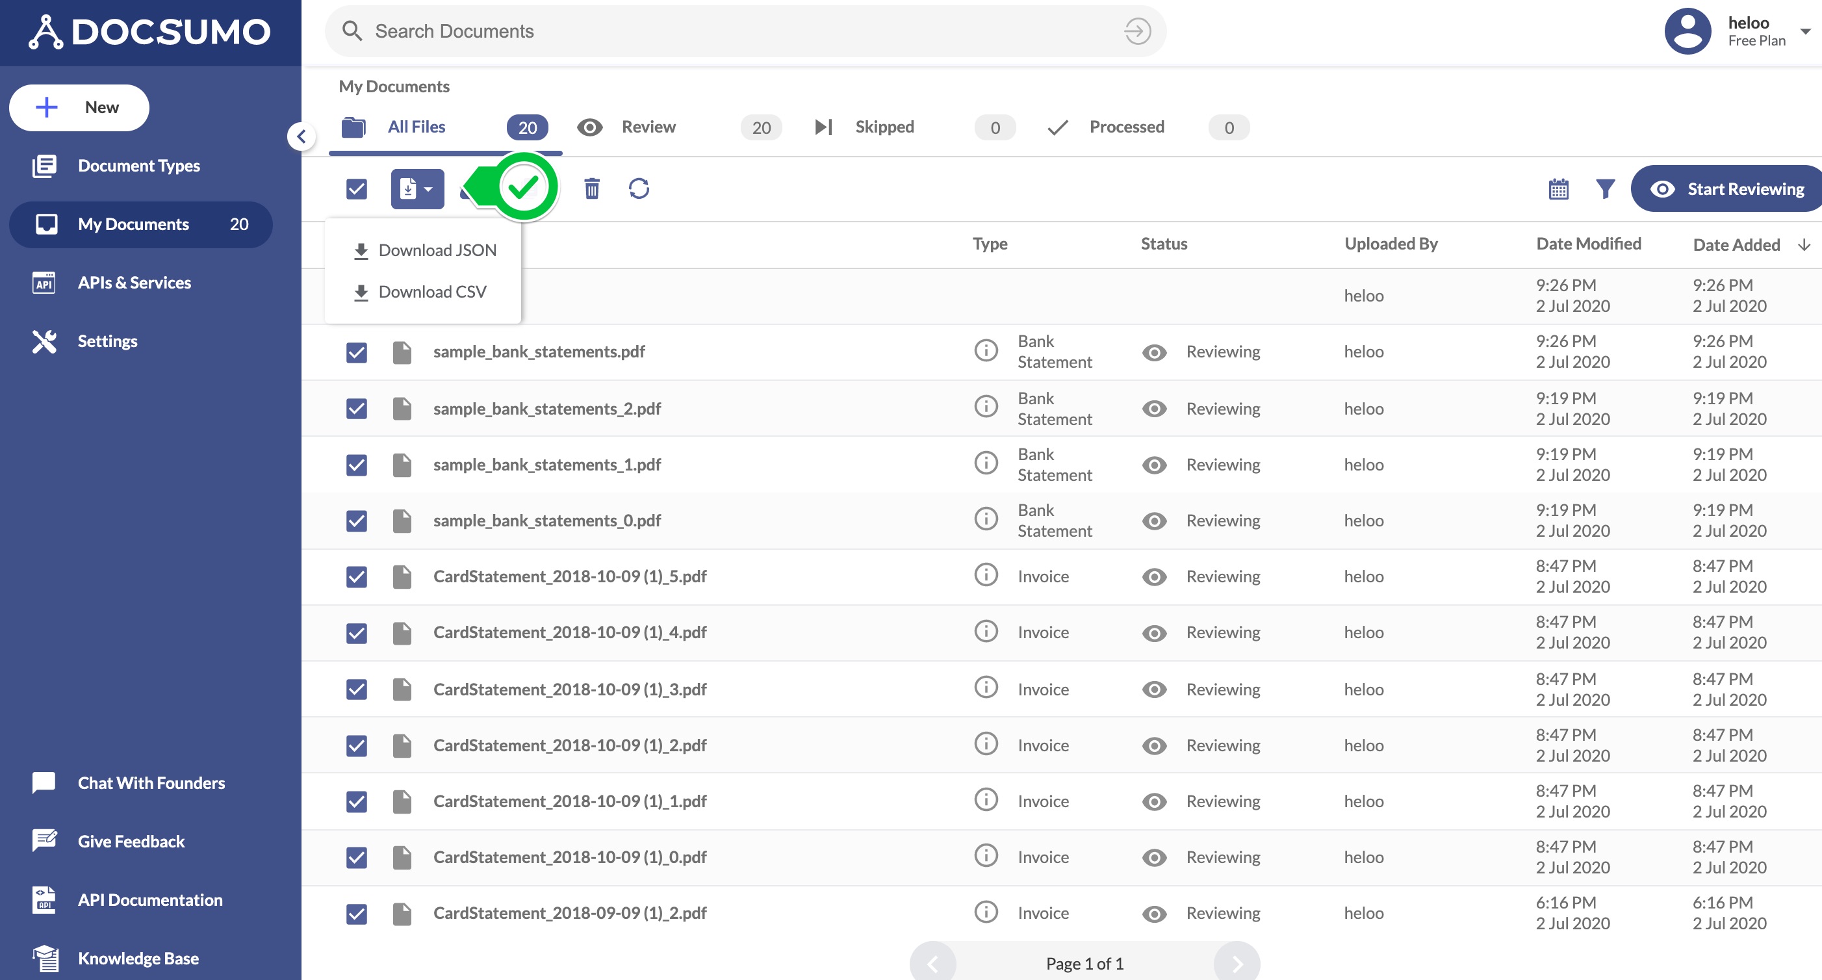Uncheck CardStatement_2018-10-09 (1)_4.pdf checkbox

tap(357, 632)
